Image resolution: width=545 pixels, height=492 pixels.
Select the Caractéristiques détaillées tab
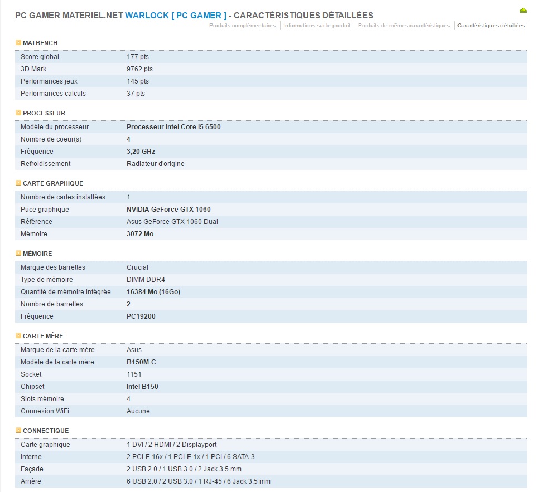click(491, 26)
